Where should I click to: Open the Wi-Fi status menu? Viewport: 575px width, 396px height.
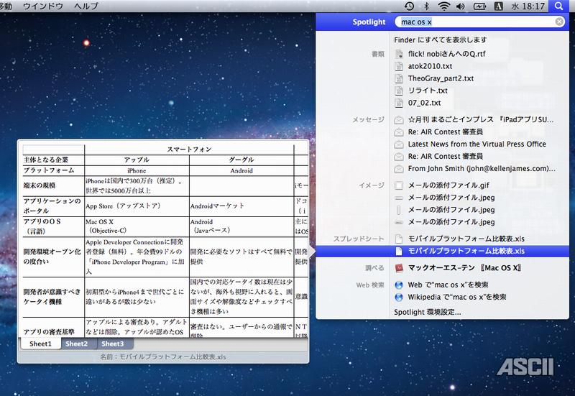[x=443, y=6]
